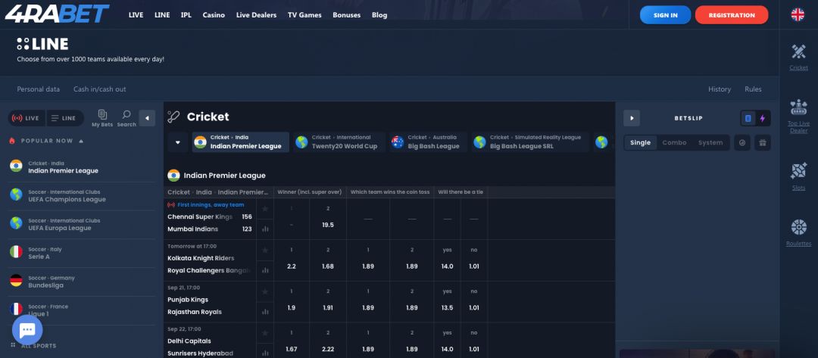
Task: Select the Combo betslip tab
Action: (x=674, y=142)
